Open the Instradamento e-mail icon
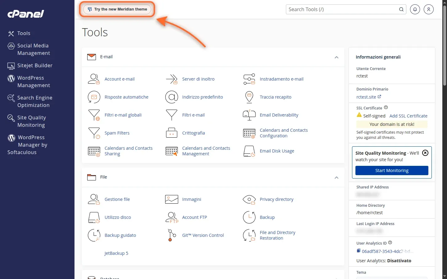447x279 pixels. tap(249, 79)
